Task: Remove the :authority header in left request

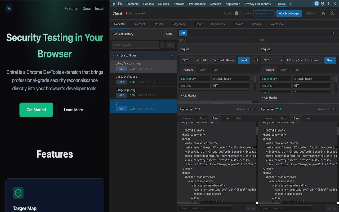Action: 252,79
